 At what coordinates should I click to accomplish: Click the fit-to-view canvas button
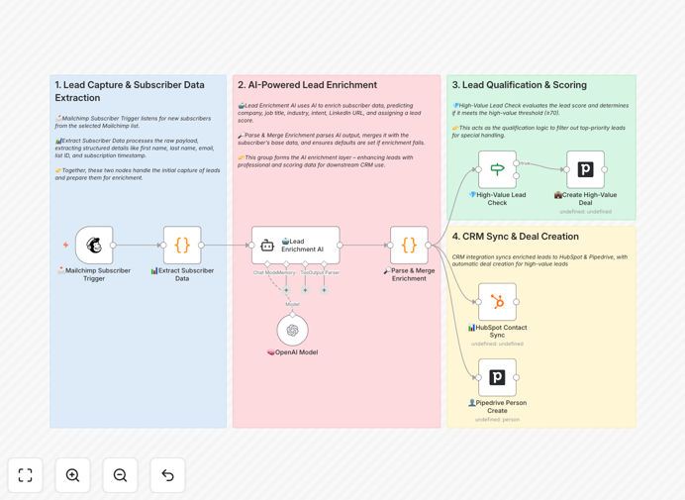tap(26, 475)
